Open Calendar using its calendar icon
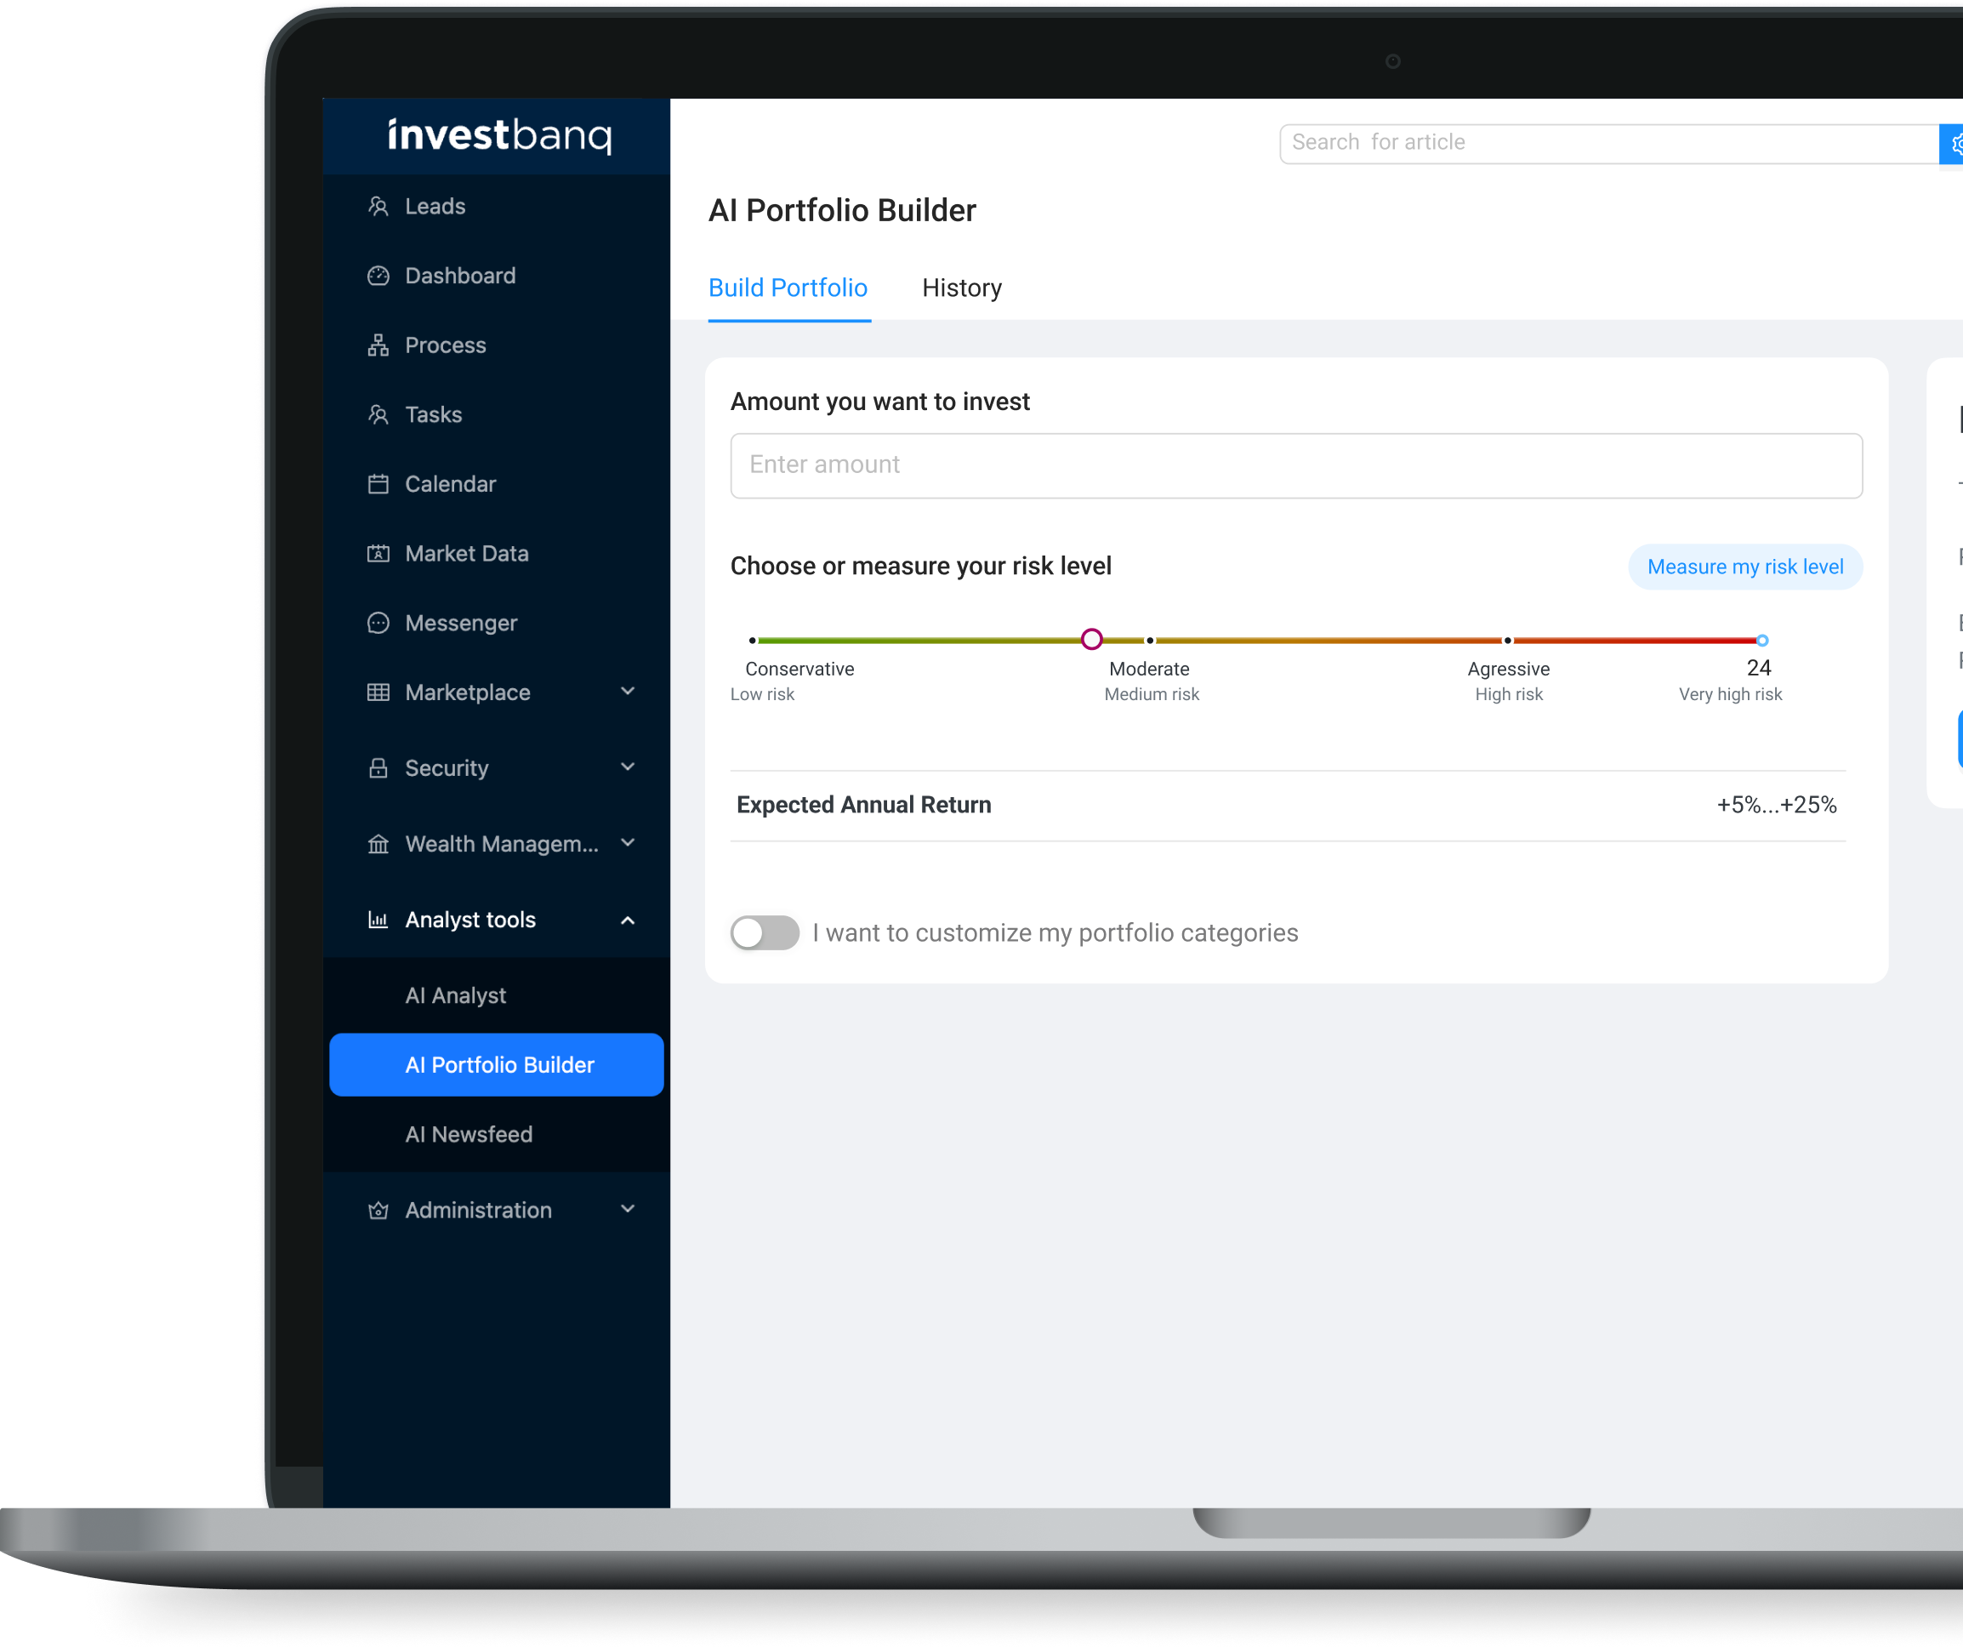Image resolution: width=1963 pixels, height=1647 pixels. click(378, 484)
